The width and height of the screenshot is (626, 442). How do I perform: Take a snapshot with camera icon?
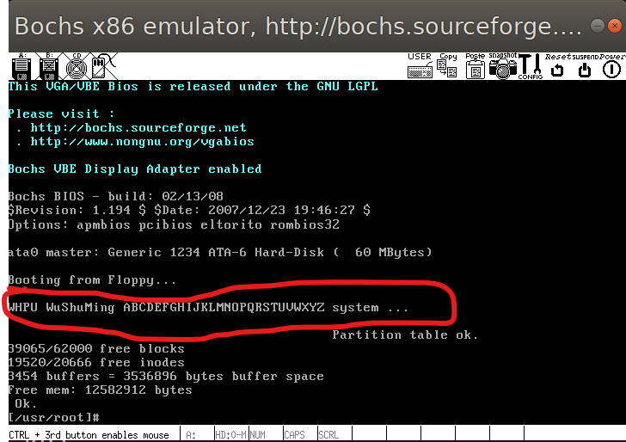[x=503, y=66]
